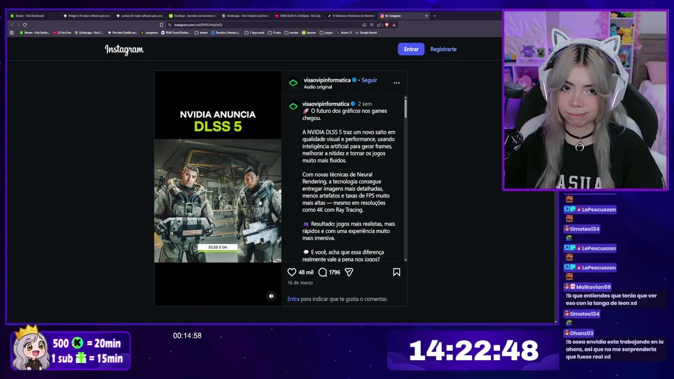The image size is (674, 379).
Task: Open the Kicklet.app bookmark
Action: pos(89,33)
